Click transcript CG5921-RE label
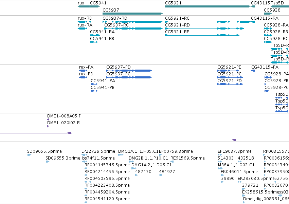The height and width of the screenshot is (204, 289). coord(177,32)
